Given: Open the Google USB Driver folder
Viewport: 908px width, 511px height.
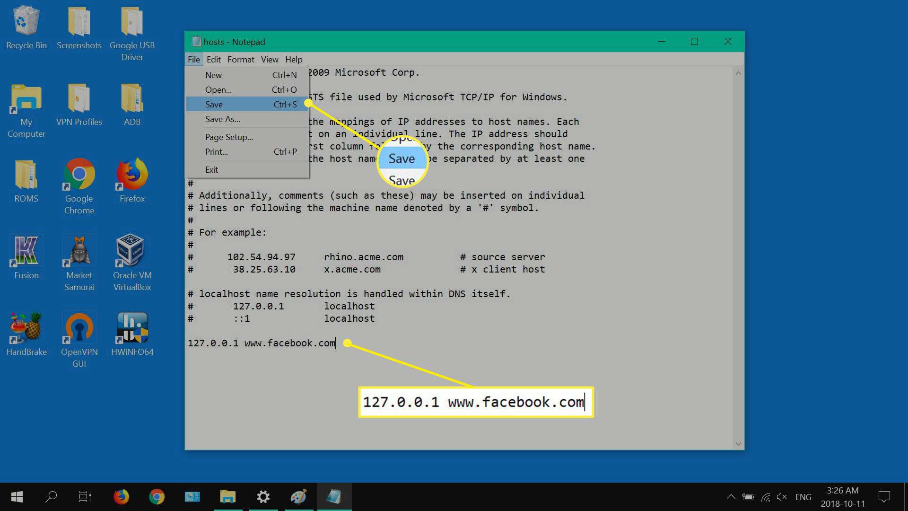Looking at the screenshot, I should click(132, 33).
